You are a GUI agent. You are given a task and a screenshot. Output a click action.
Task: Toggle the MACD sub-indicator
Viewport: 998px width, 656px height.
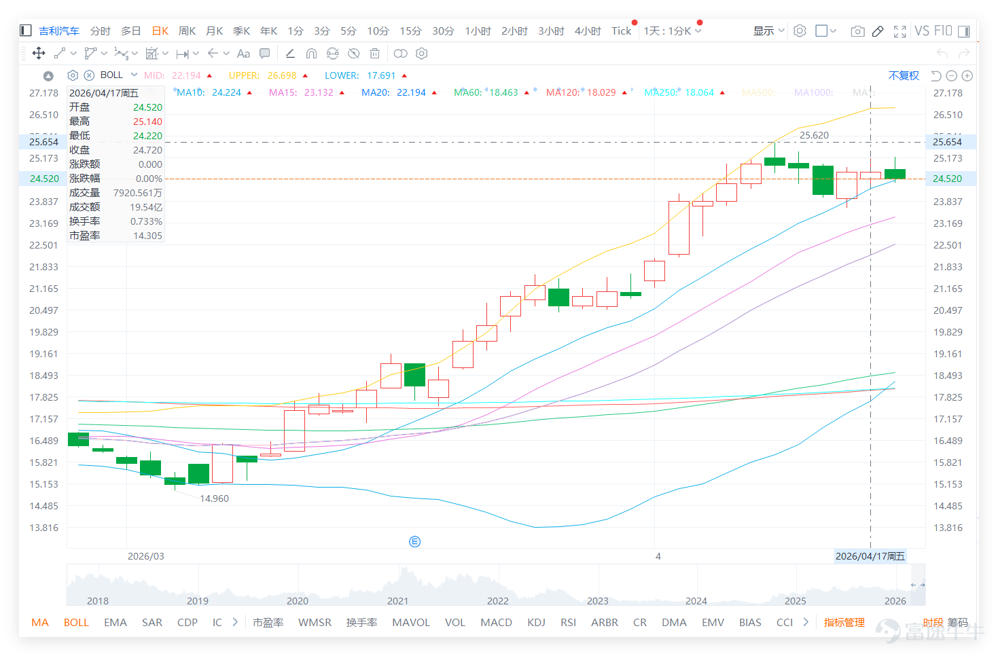pyautogui.click(x=496, y=622)
